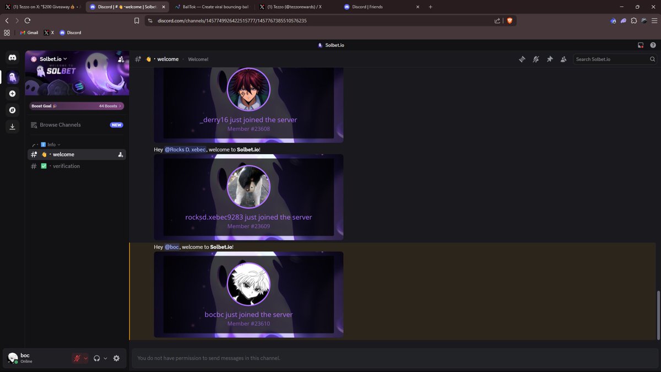The width and height of the screenshot is (661, 372).
Task: Open Pinned Messages pin icon
Action: click(550, 59)
